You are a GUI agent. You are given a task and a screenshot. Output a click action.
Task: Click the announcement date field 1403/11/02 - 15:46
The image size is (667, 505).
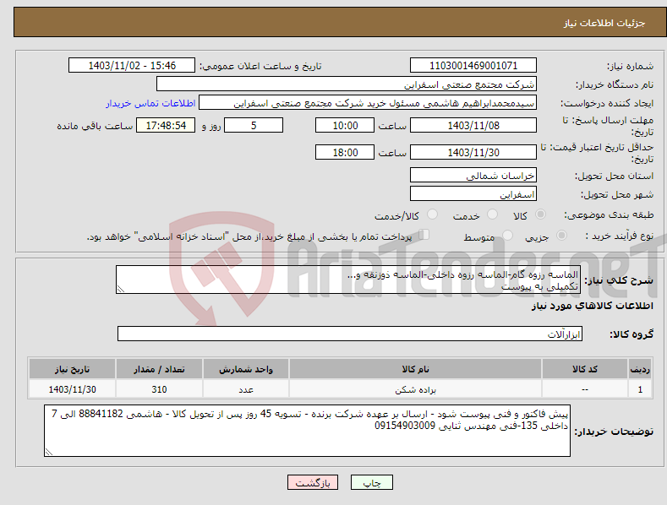[x=132, y=66]
